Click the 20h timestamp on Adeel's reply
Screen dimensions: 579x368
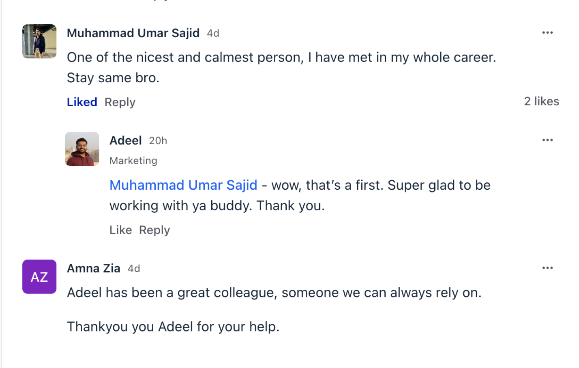[x=158, y=141]
